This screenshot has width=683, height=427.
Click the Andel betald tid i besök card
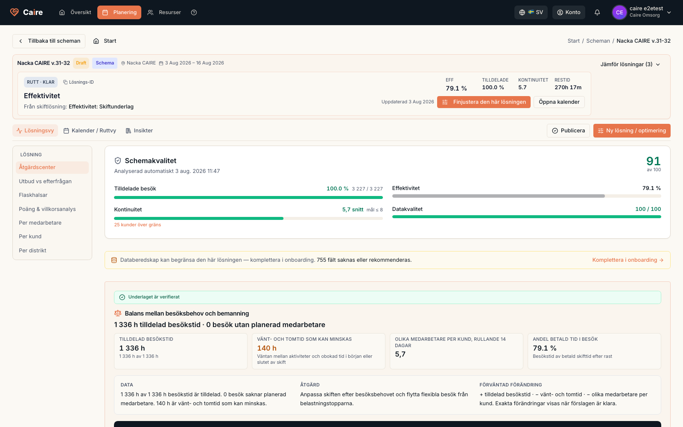click(x=594, y=351)
